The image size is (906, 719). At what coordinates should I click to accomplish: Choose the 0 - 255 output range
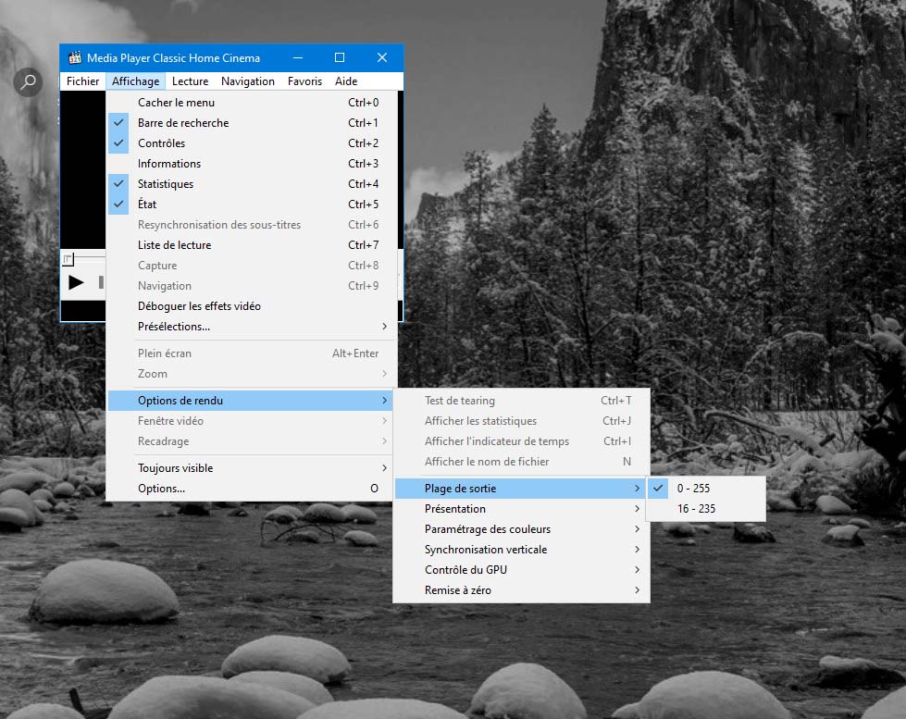click(x=694, y=489)
